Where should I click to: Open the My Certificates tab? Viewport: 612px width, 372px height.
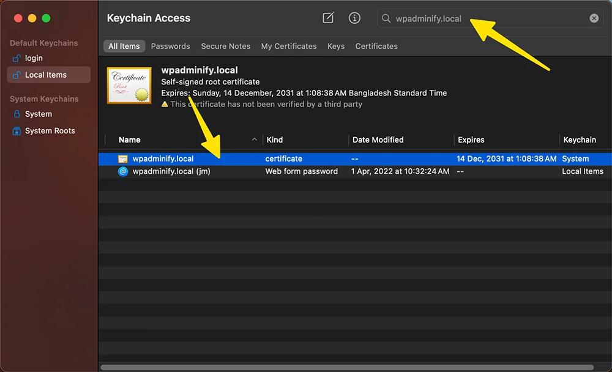tap(289, 46)
